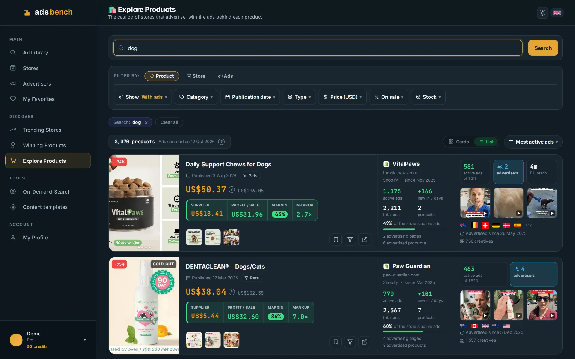Click Pets tag on Daily Support Chews
575x359 pixels.
point(250,176)
